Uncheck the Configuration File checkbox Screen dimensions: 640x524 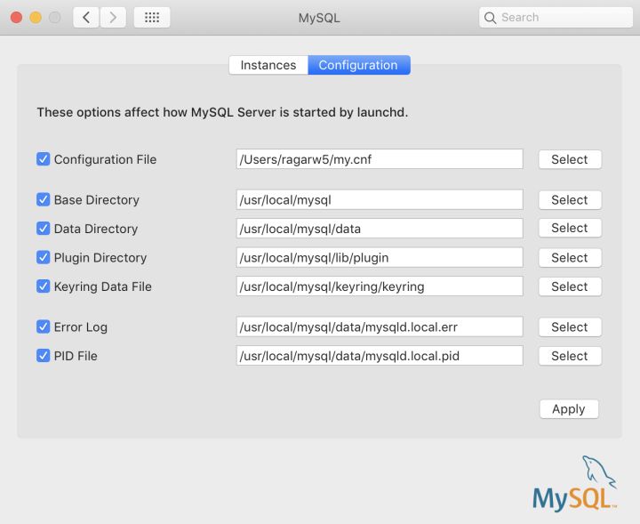click(x=43, y=159)
